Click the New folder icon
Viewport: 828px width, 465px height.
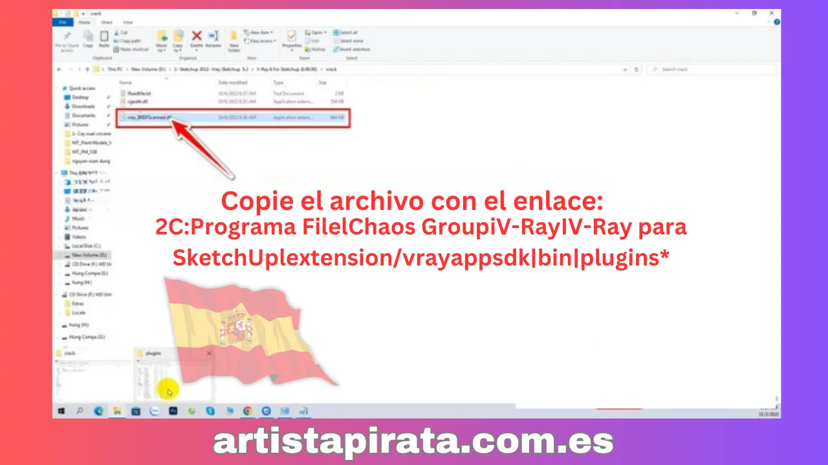click(234, 36)
